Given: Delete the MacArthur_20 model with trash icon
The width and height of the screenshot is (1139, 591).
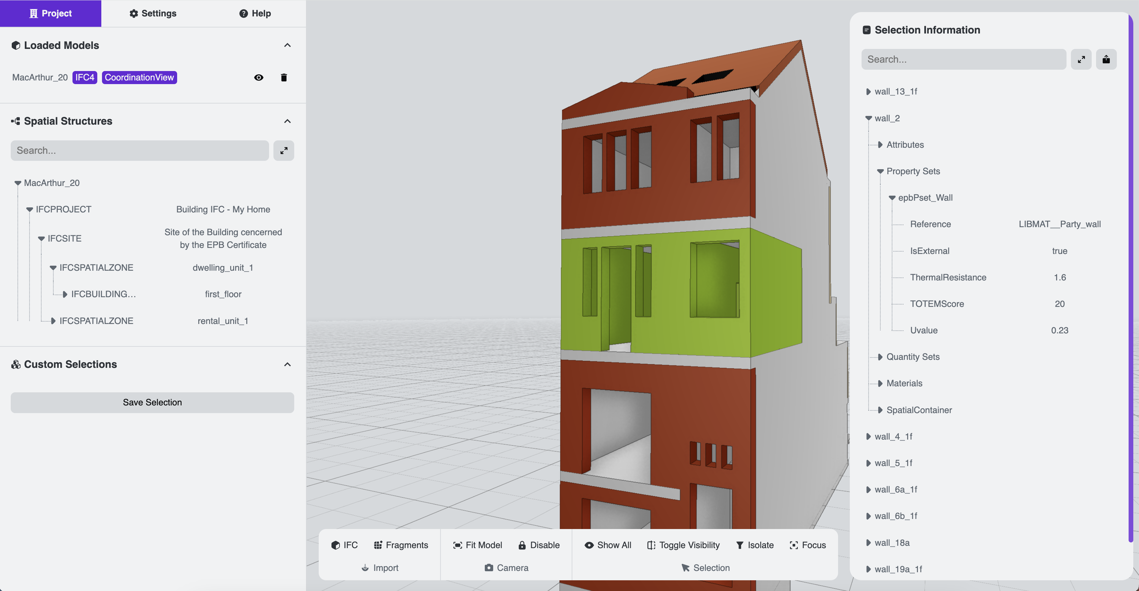Looking at the screenshot, I should click(x=284, y=77).
